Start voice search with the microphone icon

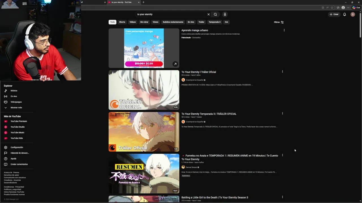click(225, 14)
